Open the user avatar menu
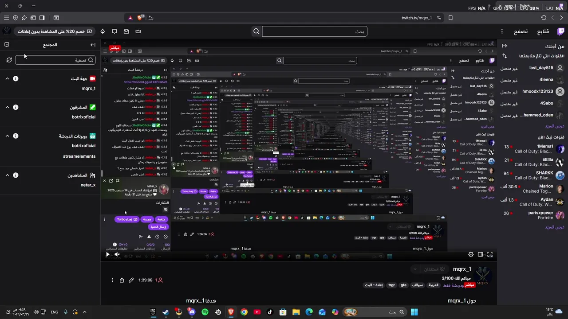 coord(7,31)
